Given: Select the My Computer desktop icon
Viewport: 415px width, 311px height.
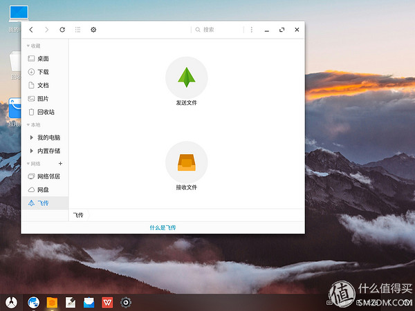Looking at the screenshot, I should pos(19,12).
